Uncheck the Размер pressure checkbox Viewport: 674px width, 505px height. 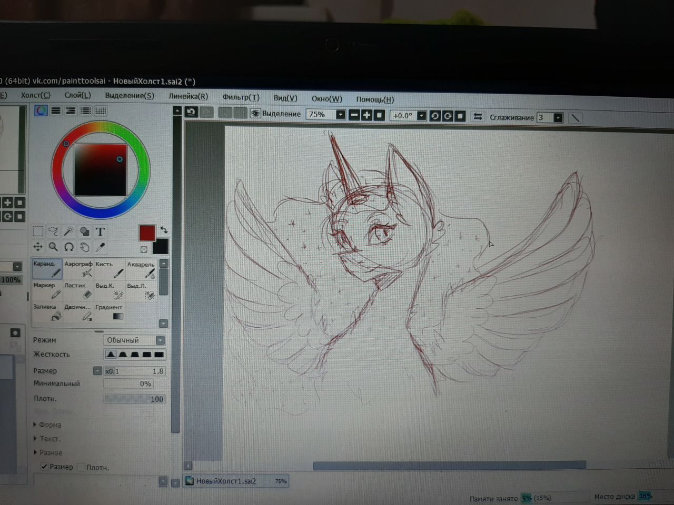(x=44, y=466)
